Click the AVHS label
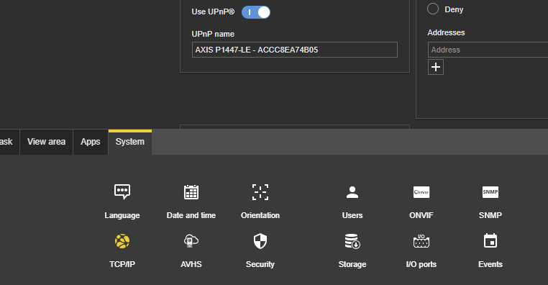 (x=191, y=264)
